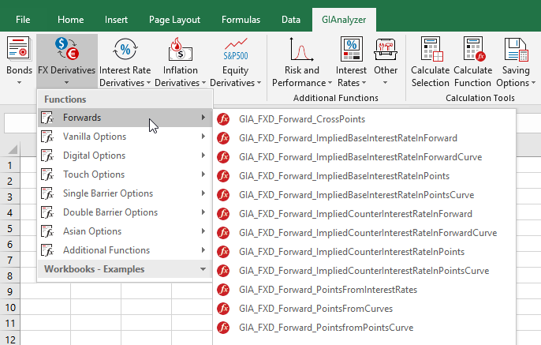Image resolution: width=541 pixels, height=345 pixels.
Task: Click the Calculate Selection icon
Action: point(431,50)
